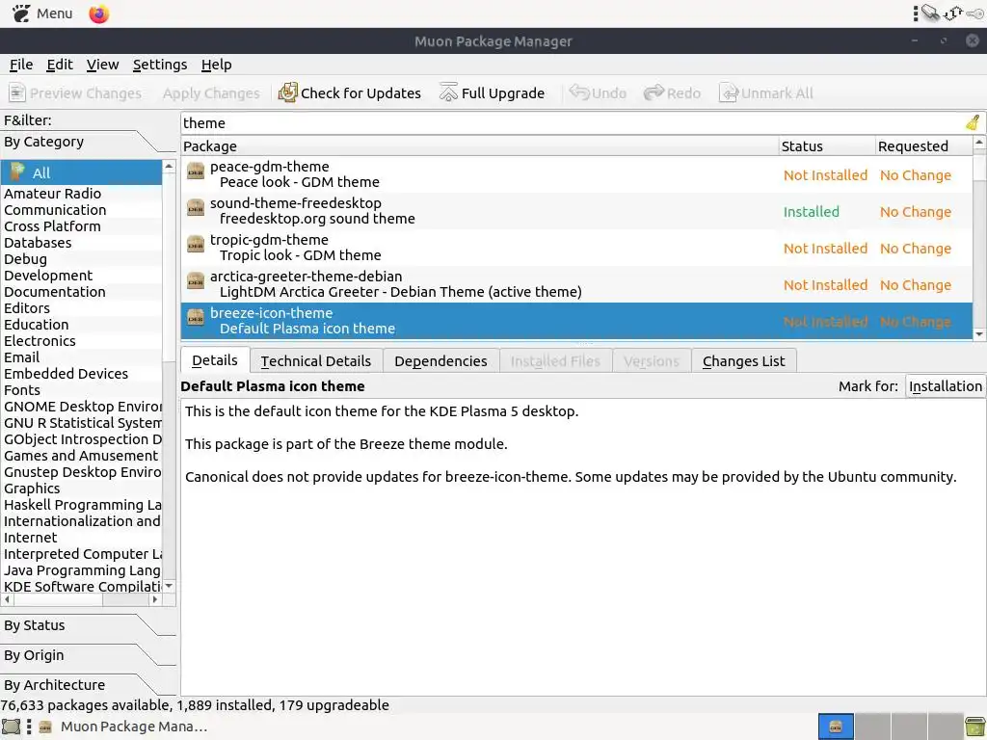Click the breeze-icon-theme package icon
The image size is (987, 740).
196,317
